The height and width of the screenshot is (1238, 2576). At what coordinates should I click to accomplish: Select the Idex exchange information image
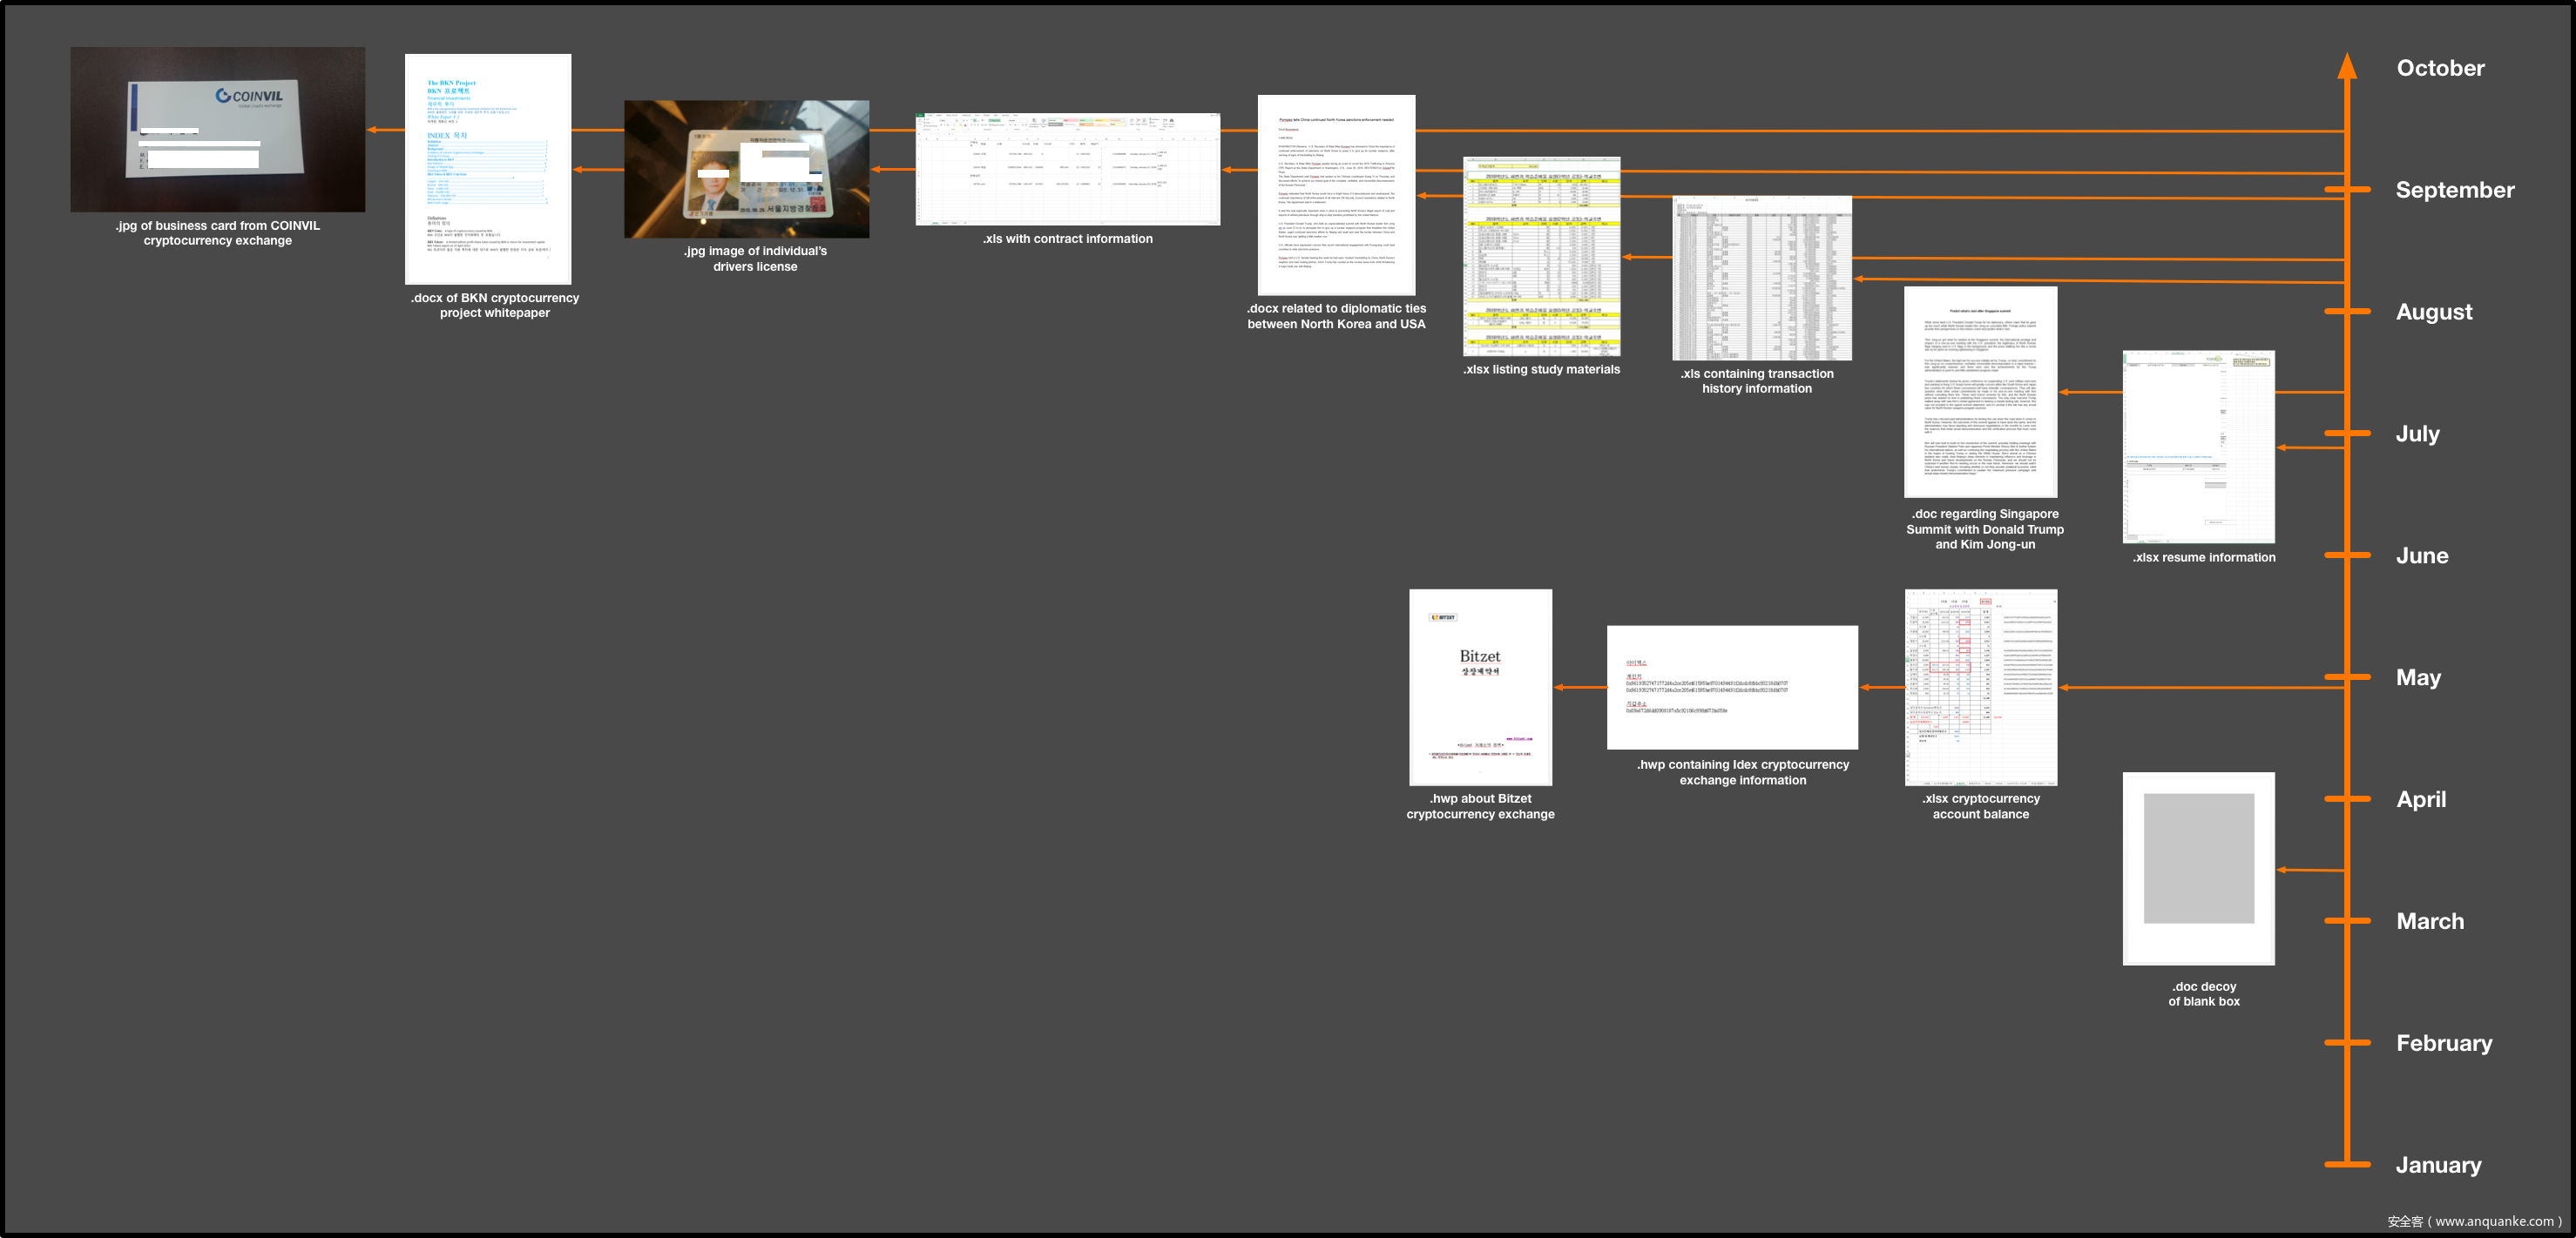(1732, 688)
